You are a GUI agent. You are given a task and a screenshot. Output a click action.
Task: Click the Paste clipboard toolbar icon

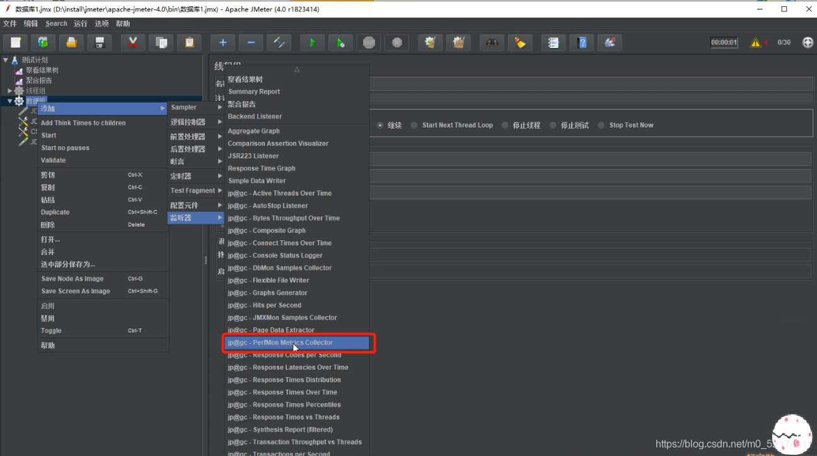189,42
